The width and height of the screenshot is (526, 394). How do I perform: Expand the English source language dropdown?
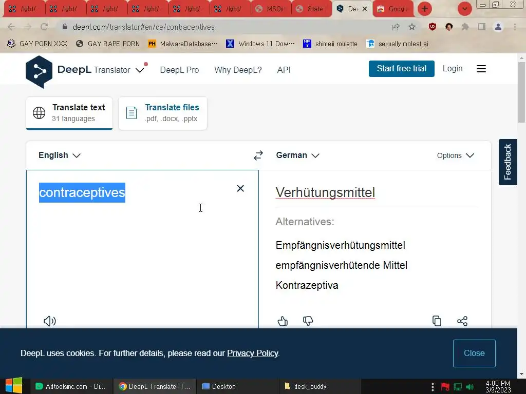click(x=60, y=155)
